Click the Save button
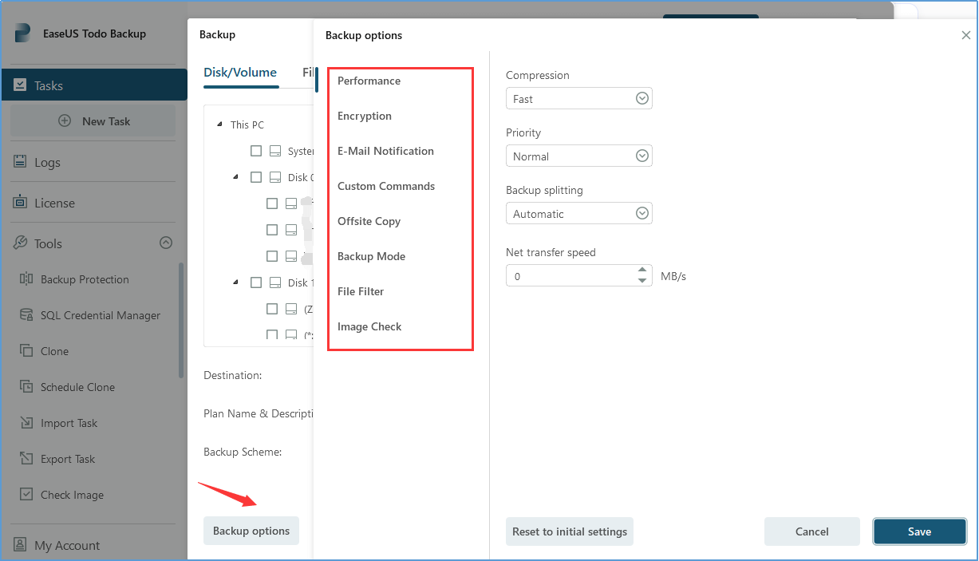The image size is (979, 561). (919, 531)
